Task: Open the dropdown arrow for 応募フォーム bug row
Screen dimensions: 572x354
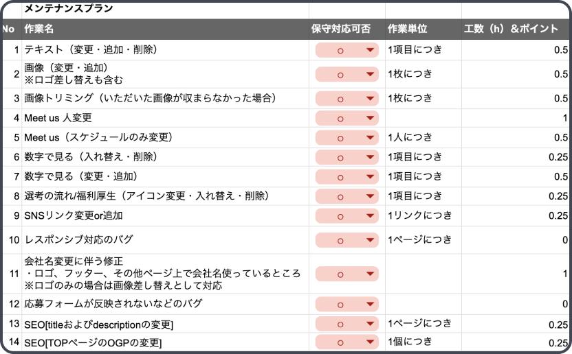Action: [371, 304]
